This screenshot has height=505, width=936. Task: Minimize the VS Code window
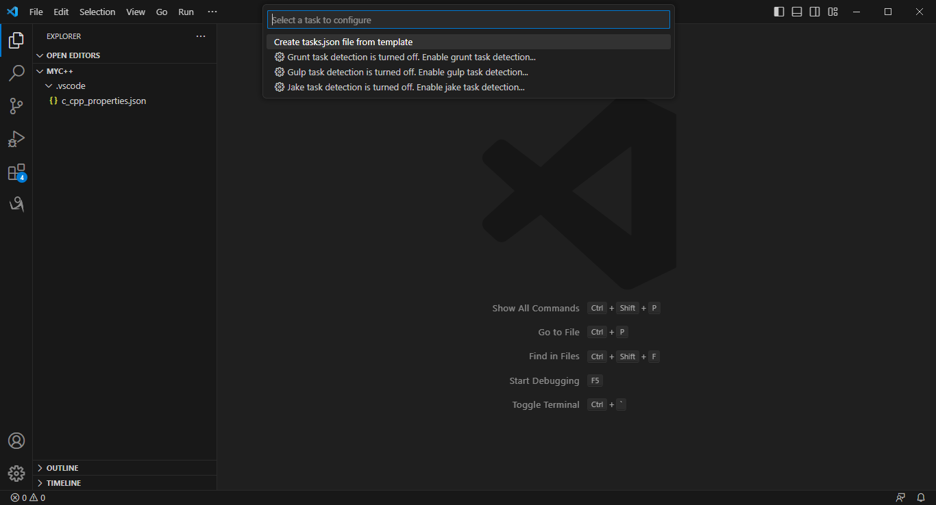click(857, 12)
